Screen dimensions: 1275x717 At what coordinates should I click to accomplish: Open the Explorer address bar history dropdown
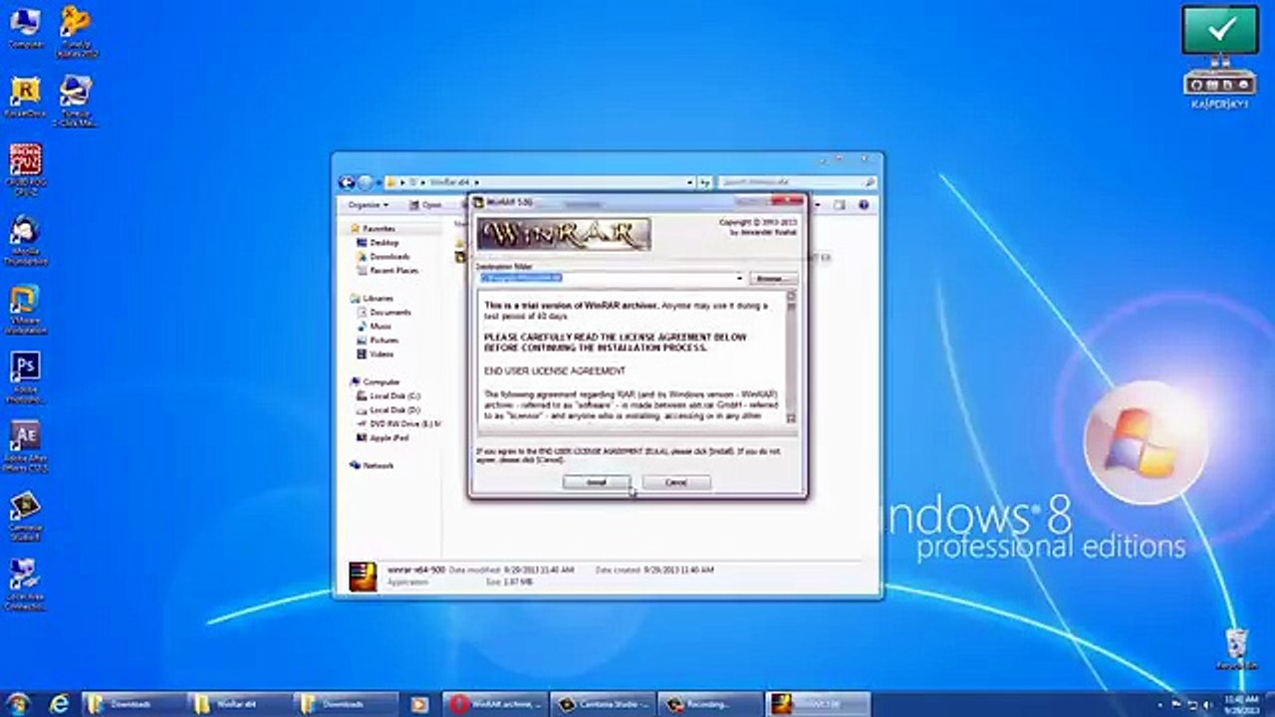(689, 182)
